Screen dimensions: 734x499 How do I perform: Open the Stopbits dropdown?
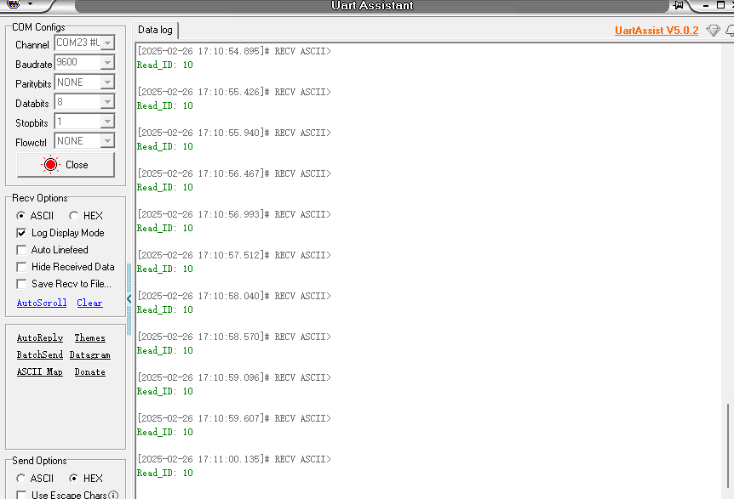(x=107, y=122)
